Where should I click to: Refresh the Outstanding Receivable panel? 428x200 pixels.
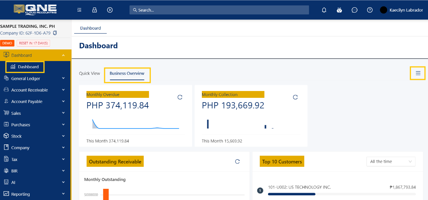237,161
